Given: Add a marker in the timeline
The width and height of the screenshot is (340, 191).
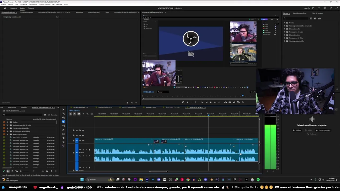Looking at the screenshot, I should (x=83, y=114).
